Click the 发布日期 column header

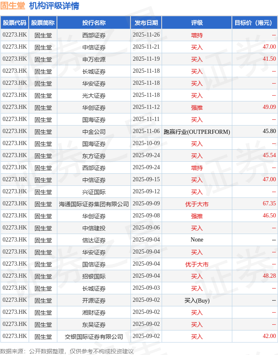[x=146, y=22]
